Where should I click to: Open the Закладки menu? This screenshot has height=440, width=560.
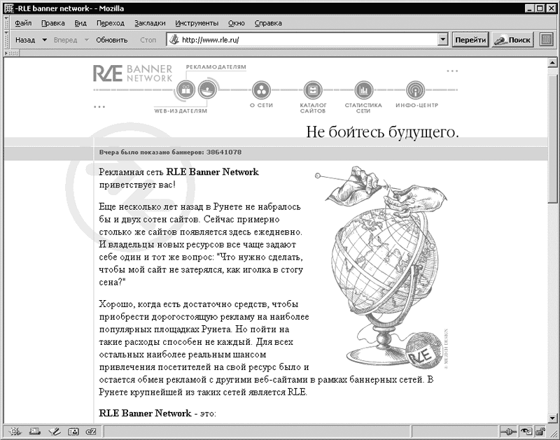pyautogui.click(x=150, y=23)
